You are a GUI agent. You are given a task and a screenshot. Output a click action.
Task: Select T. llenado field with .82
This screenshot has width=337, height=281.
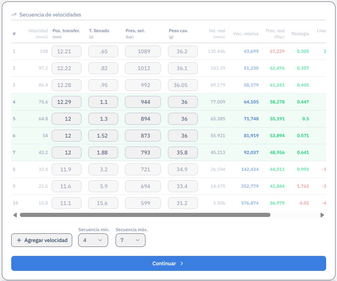(103, 68)
